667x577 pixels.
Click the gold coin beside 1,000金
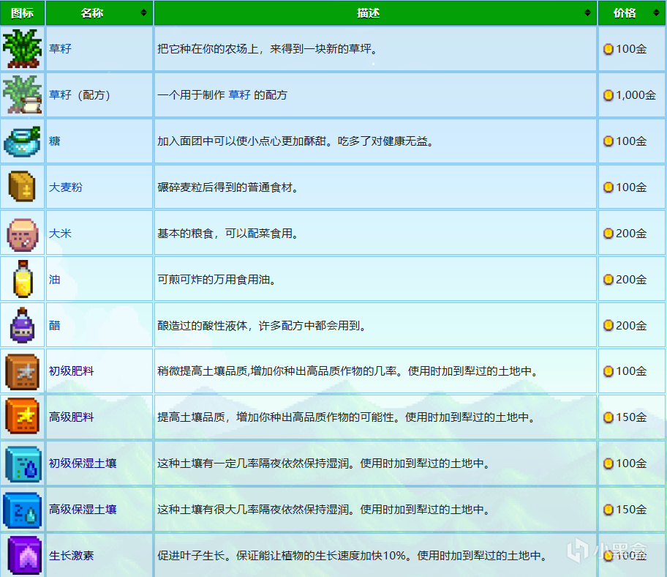(608, 95)
